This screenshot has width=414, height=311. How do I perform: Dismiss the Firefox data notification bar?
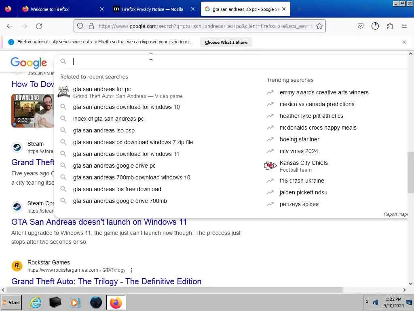[404, 42]
